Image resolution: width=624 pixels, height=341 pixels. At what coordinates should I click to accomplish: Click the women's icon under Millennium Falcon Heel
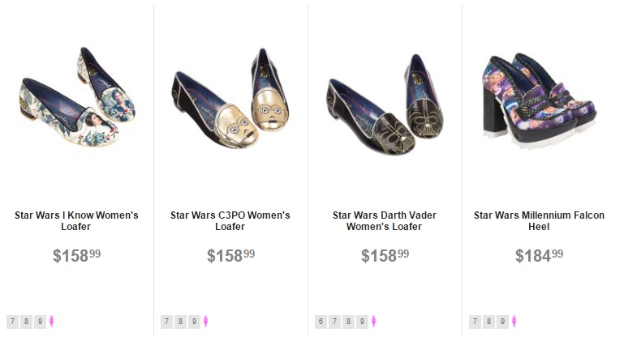point(514,322)
